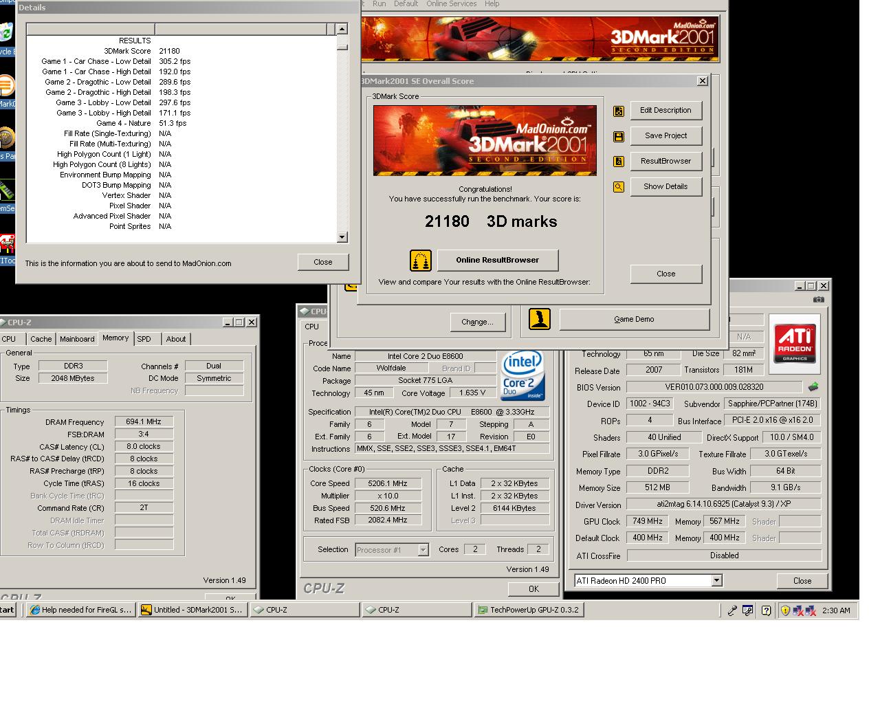Open the Online Services menu in 3DMark

[451, 4]
